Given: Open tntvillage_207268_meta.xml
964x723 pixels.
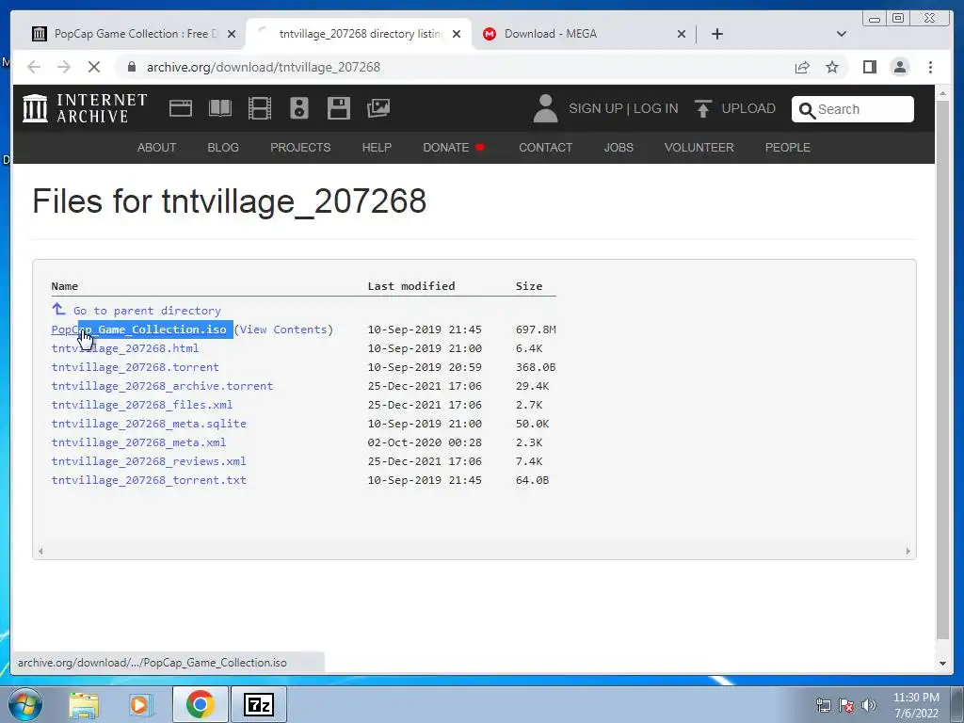Looking at the screenshot, I should click(x=138, y=442).
